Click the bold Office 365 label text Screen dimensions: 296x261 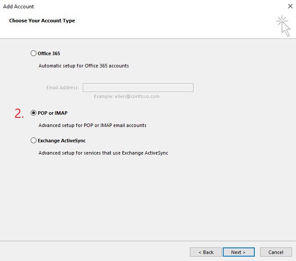[x=49, y=53]
